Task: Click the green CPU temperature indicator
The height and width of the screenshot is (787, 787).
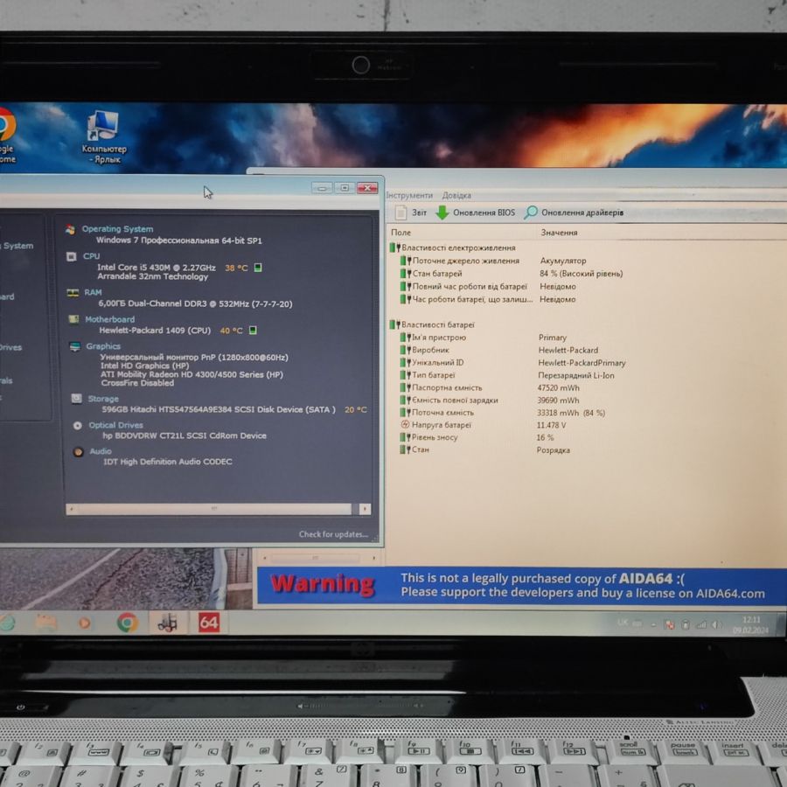Action: (x=258, y=268)
